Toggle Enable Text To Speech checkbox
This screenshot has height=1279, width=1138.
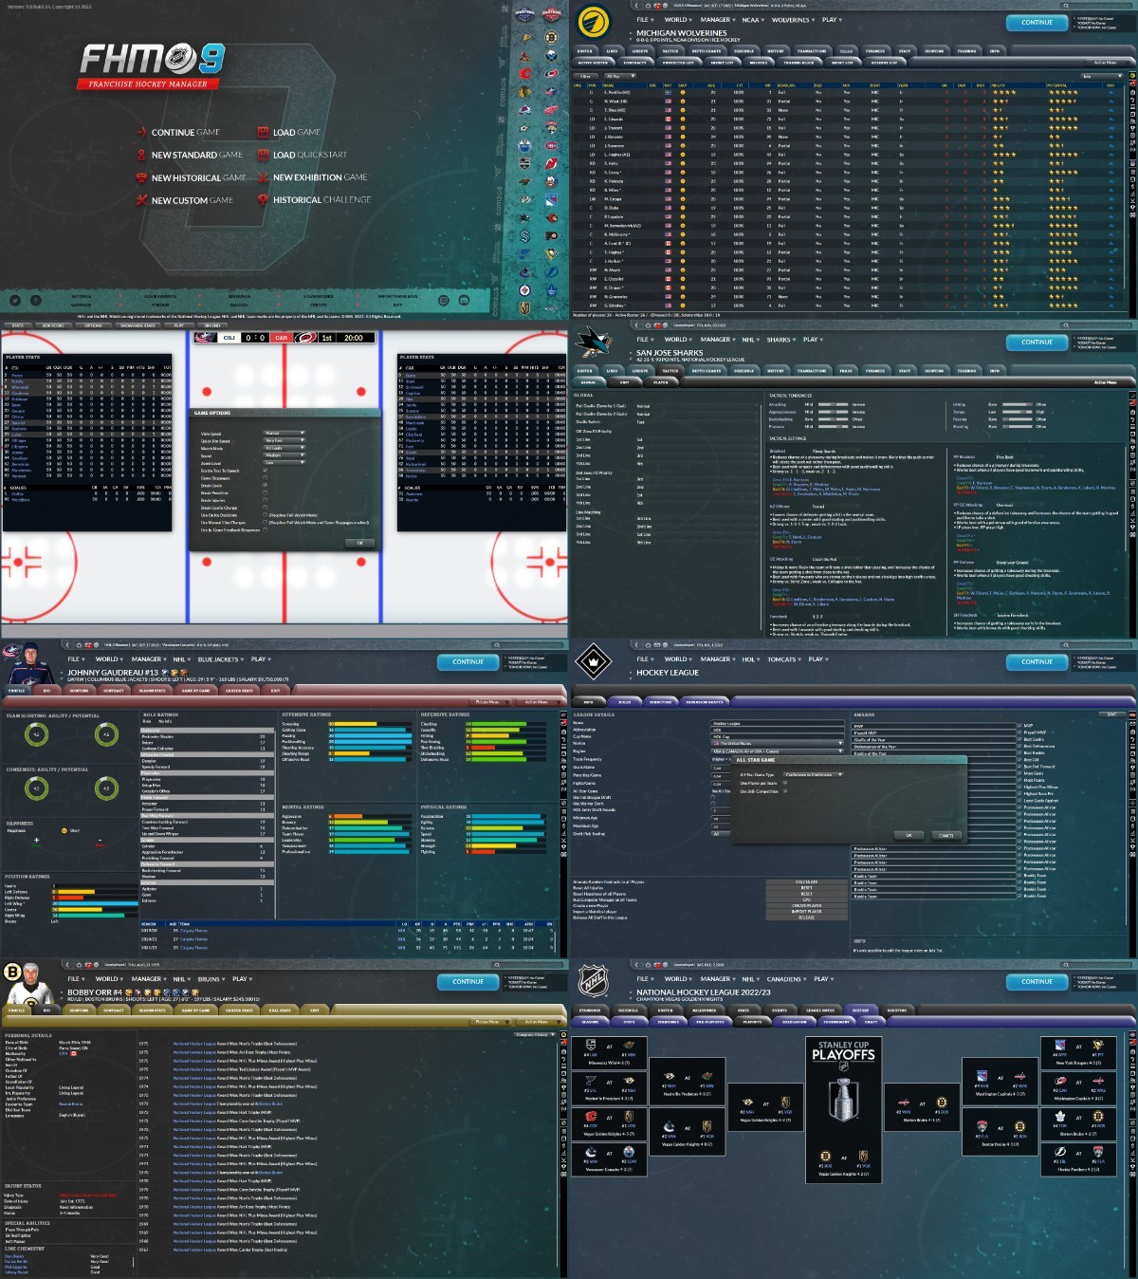266,471
